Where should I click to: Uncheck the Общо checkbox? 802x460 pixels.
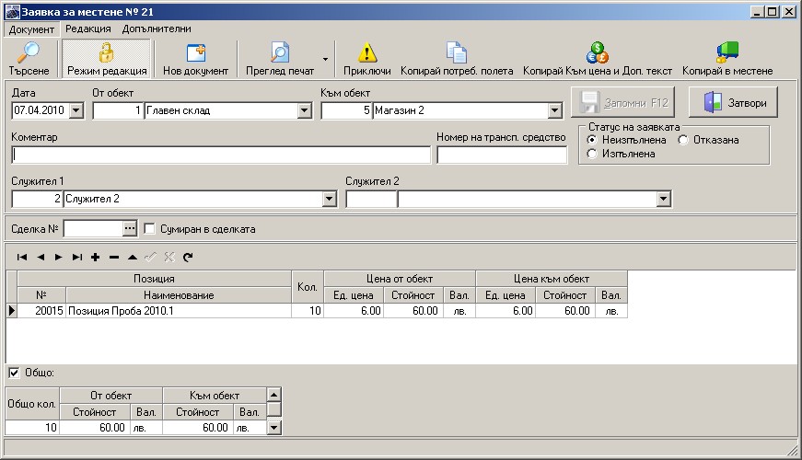[x=14, y=373]
